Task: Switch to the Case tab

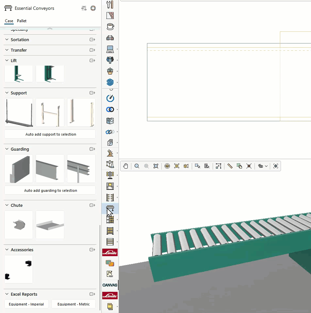Action: pos(9,21)
